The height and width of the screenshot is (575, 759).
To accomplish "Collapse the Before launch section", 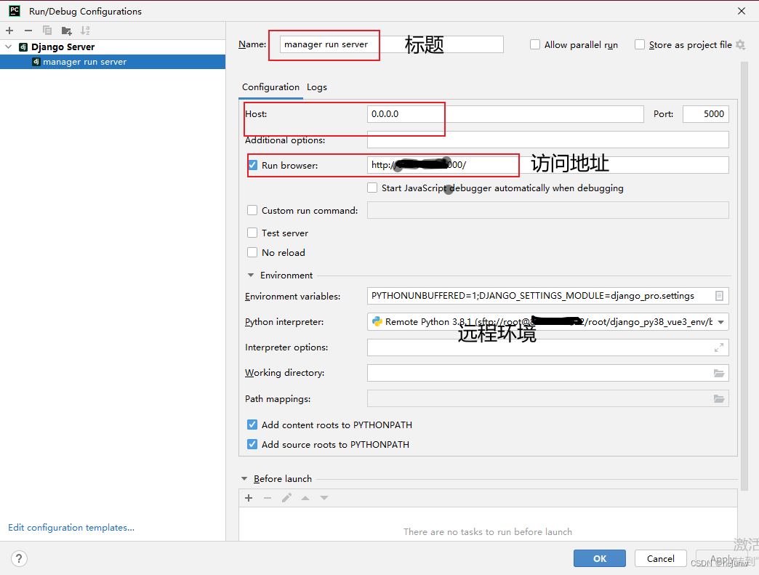I will pyautogui.click(x=244, y=479).
